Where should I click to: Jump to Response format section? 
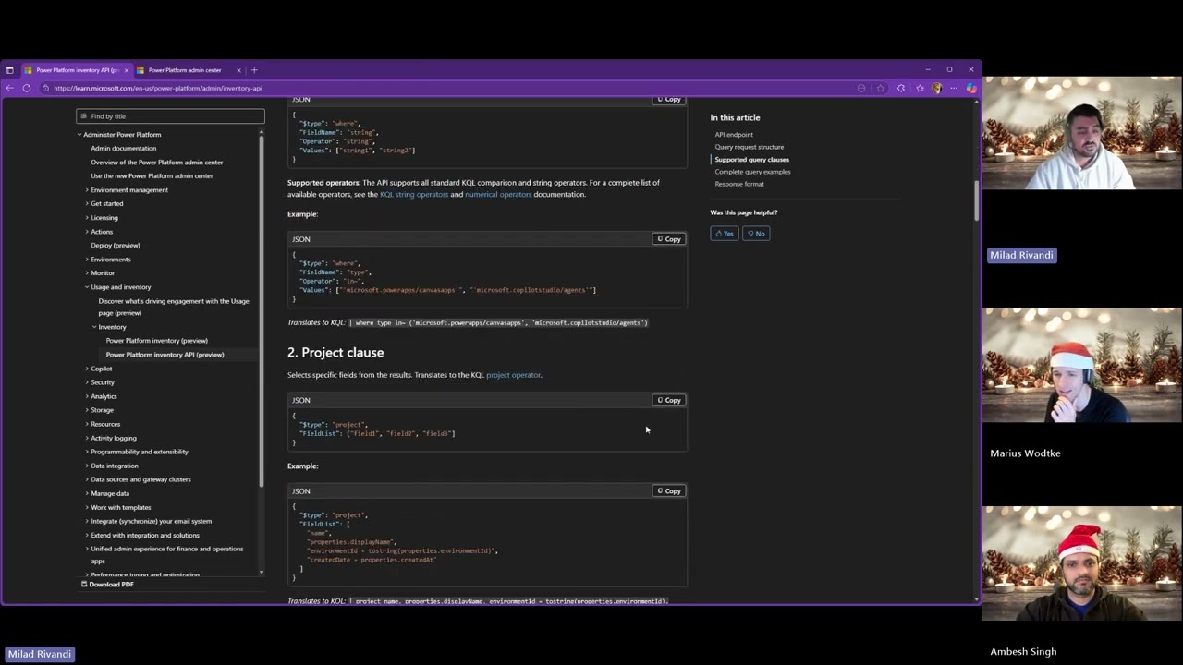coord(739,184)
